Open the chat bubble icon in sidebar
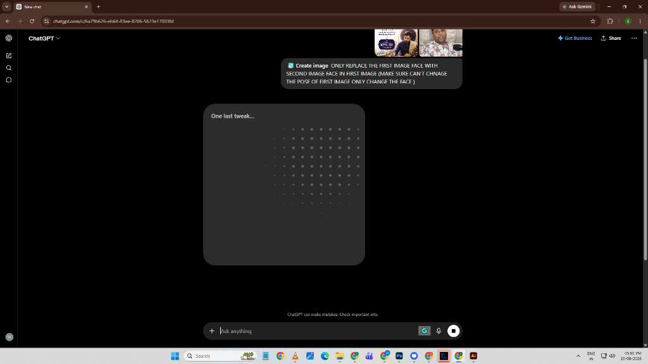This screenshot has height=364, width=648. point(9,80)
